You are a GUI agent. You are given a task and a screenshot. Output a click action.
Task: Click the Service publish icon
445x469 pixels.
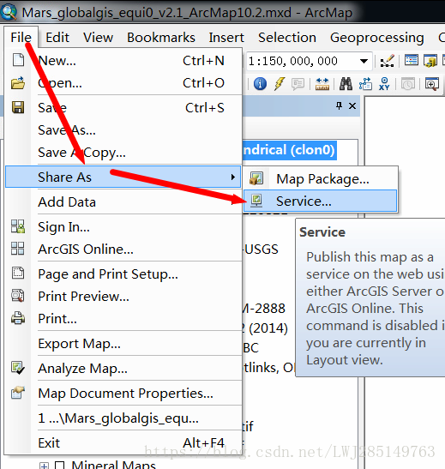point(256,201)
